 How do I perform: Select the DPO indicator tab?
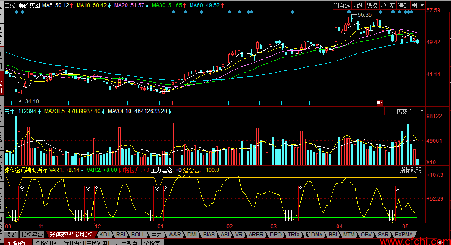[x=276, y=235]
